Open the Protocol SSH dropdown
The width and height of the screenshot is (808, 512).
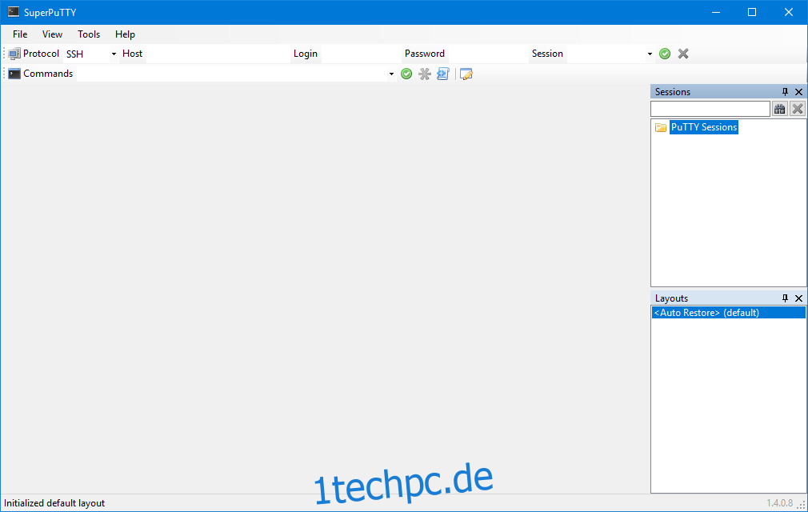click(x=90, y=54)
